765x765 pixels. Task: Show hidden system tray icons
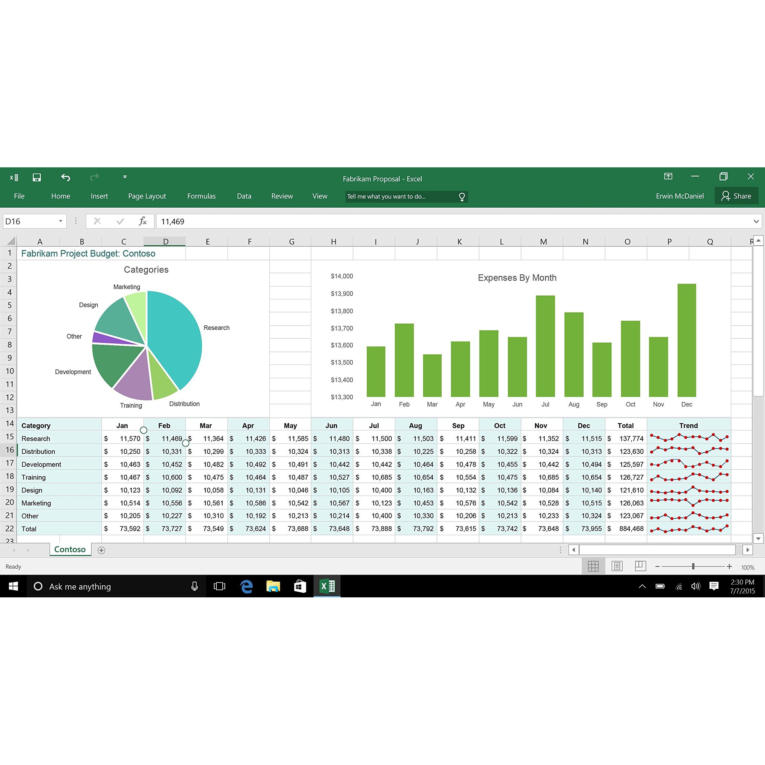coord(642,586)
